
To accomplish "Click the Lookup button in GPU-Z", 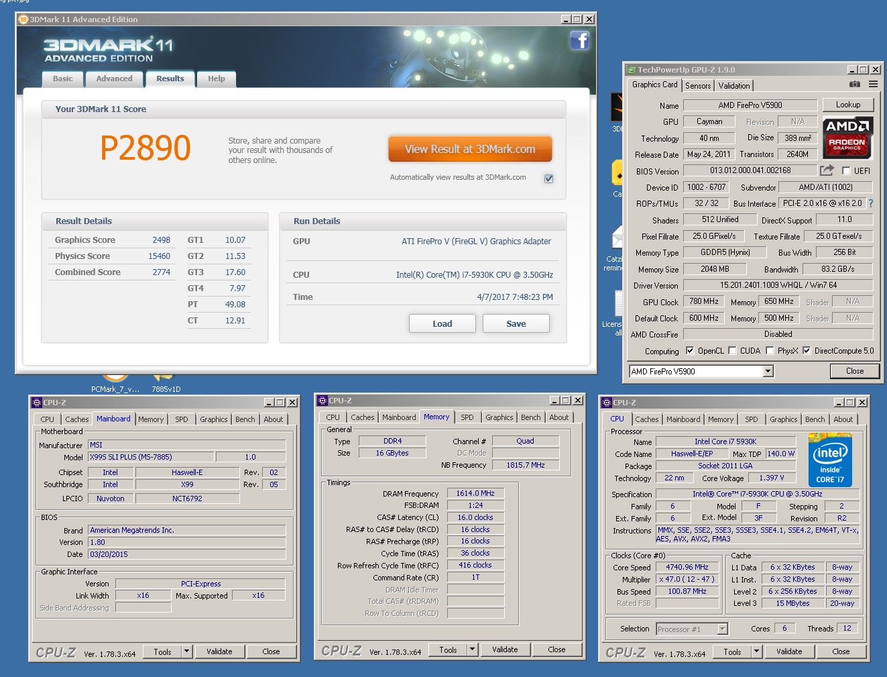I will point(848,105).
